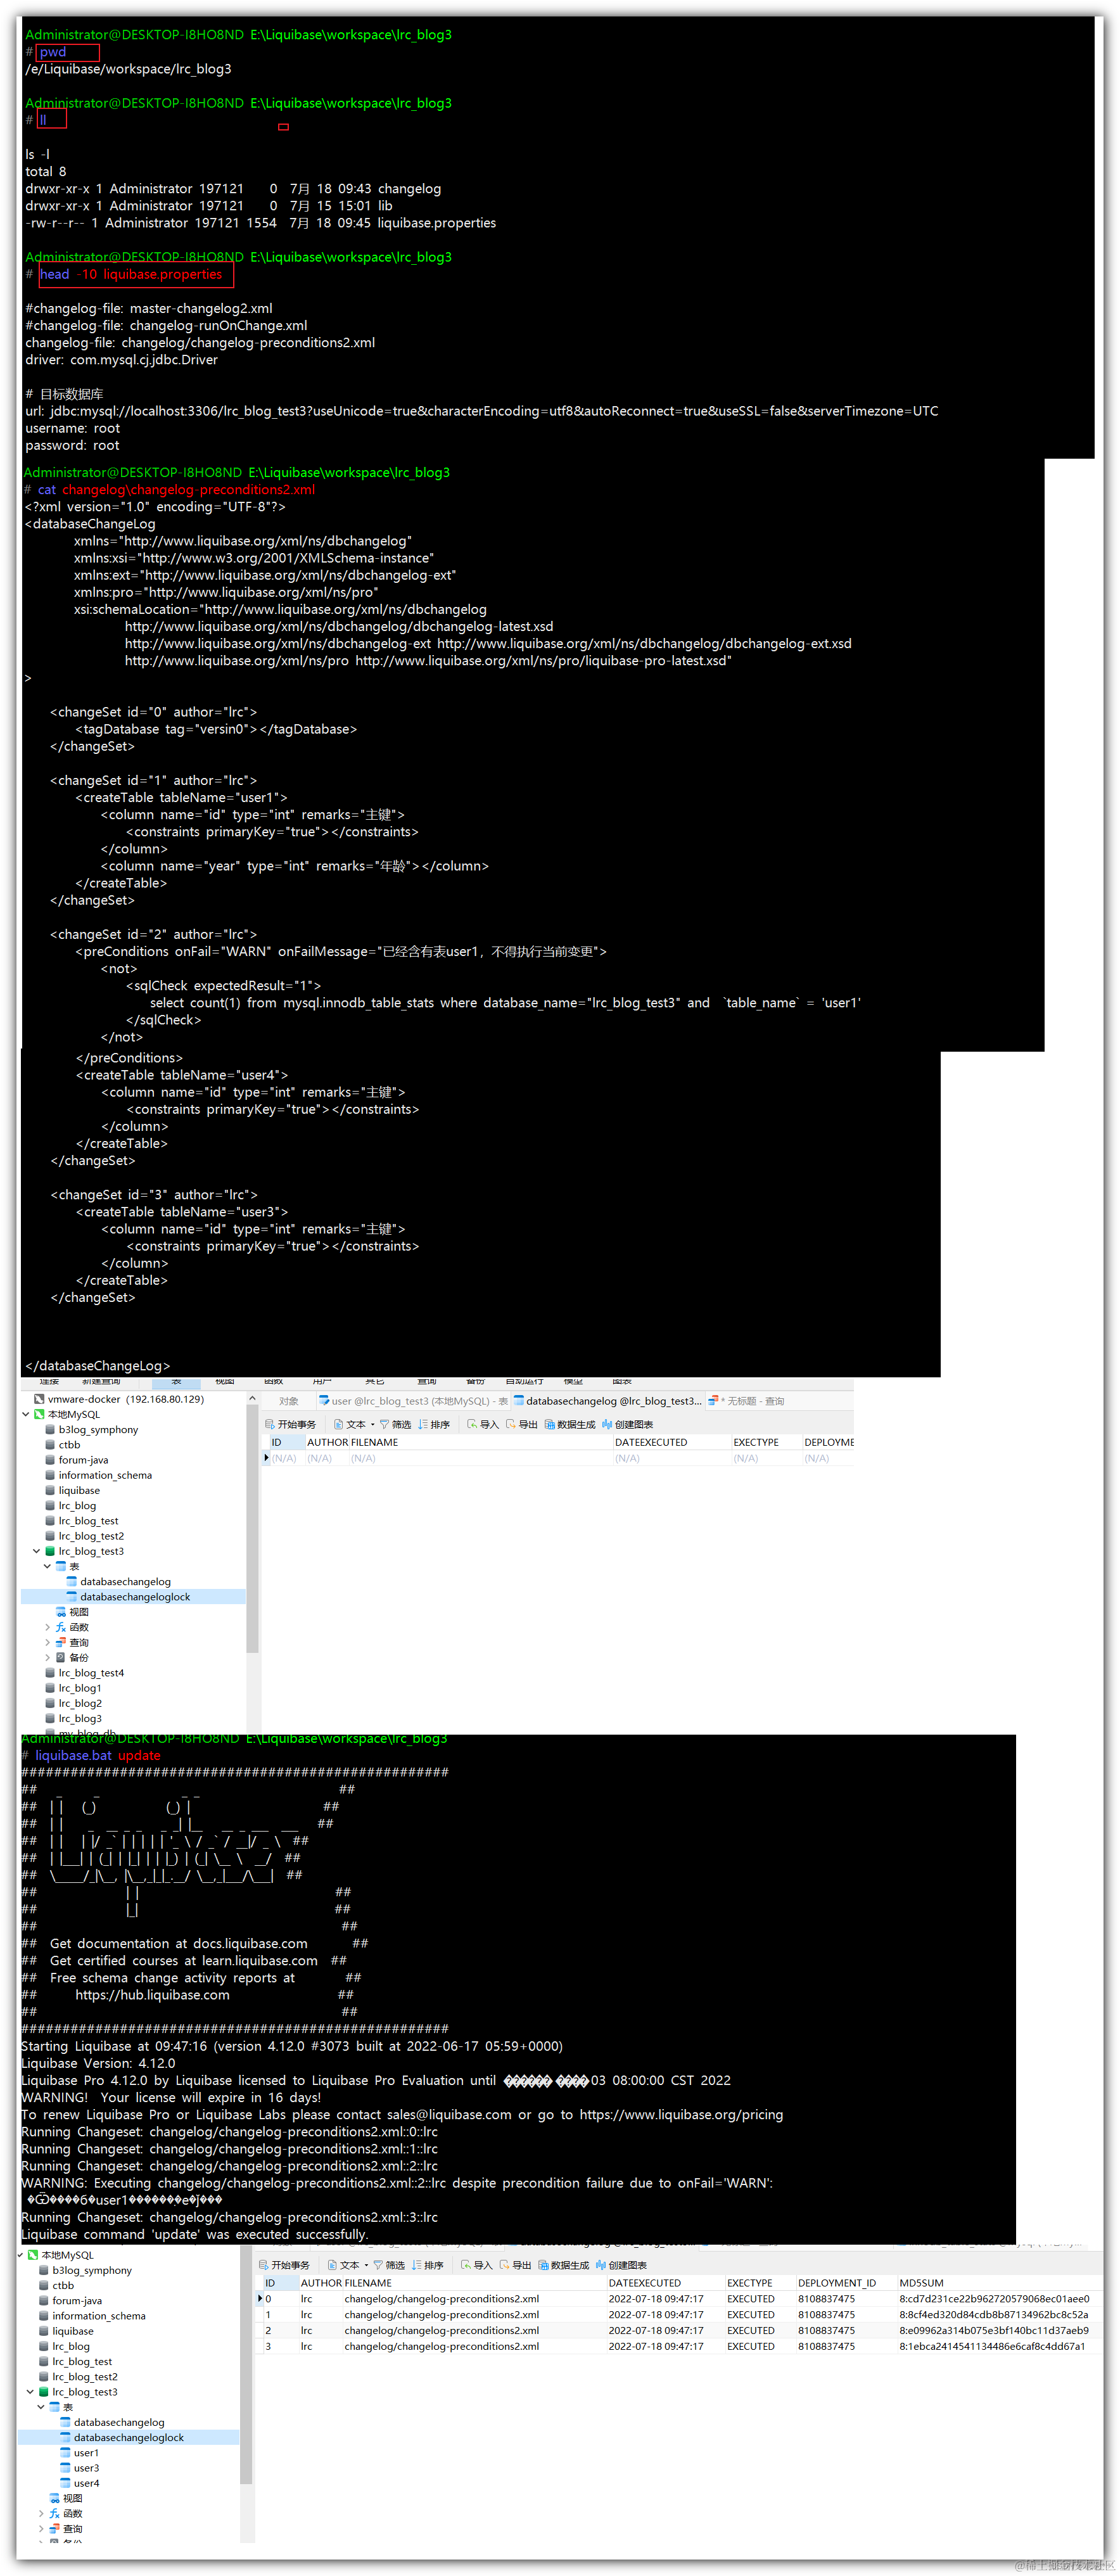
Task: Select lrc_blog2 database in upper tree
Action: coord(74,1703)
